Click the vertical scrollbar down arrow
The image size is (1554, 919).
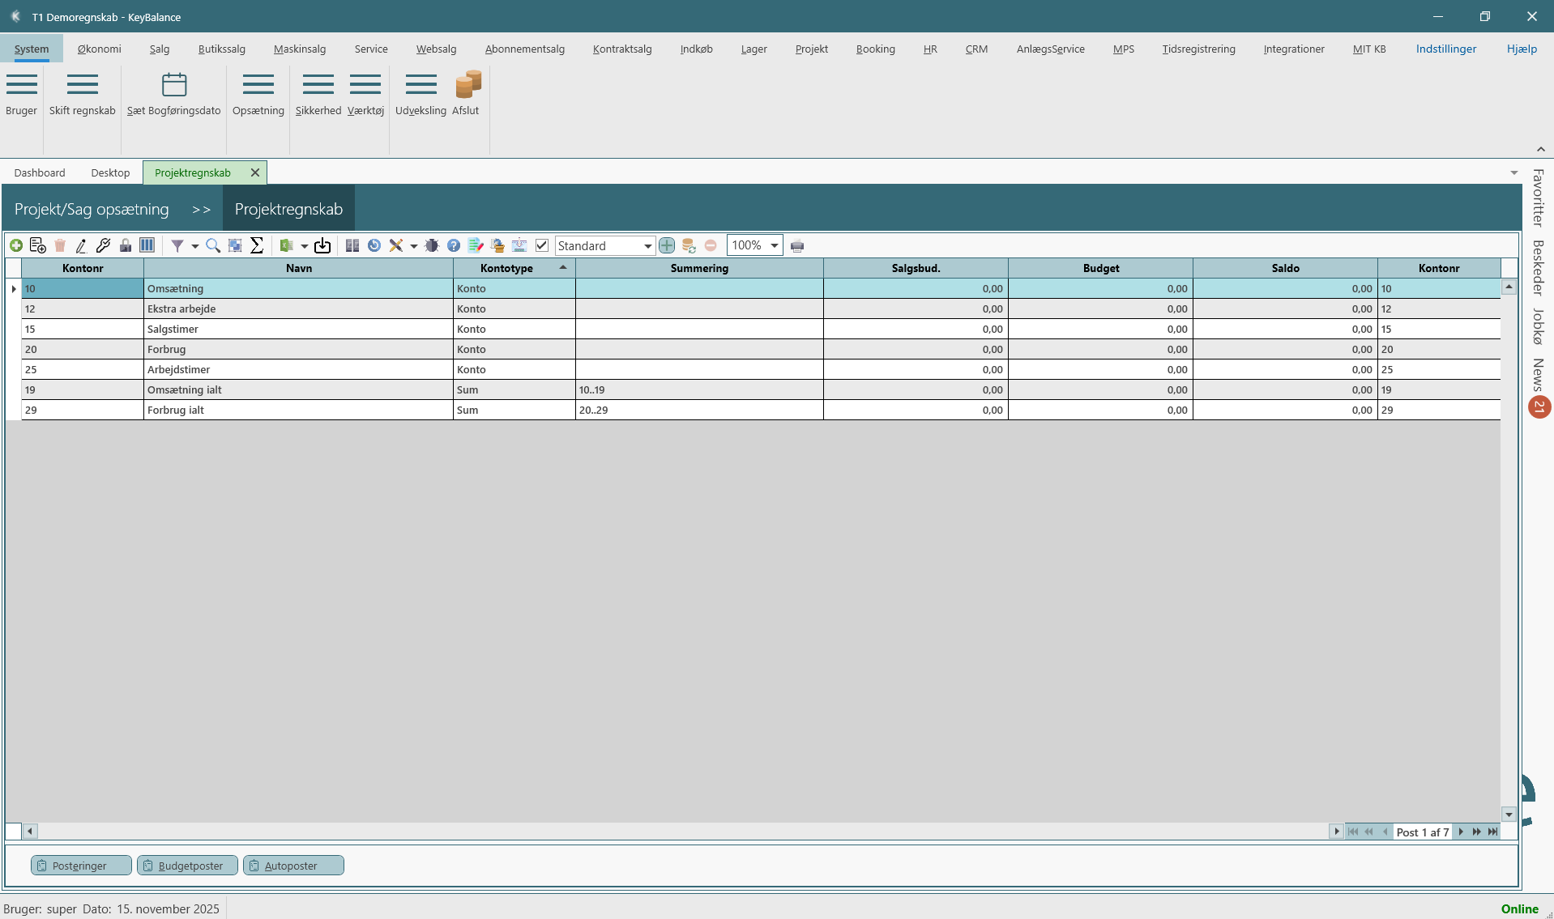(1509, 815)
